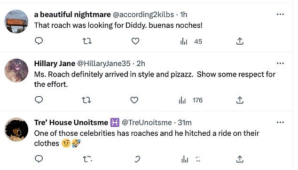This screenshot has height=170, width=298.
Task: Open more options for Tre' House Unoitsme's tweet
Action: click(x=280, y=122)
